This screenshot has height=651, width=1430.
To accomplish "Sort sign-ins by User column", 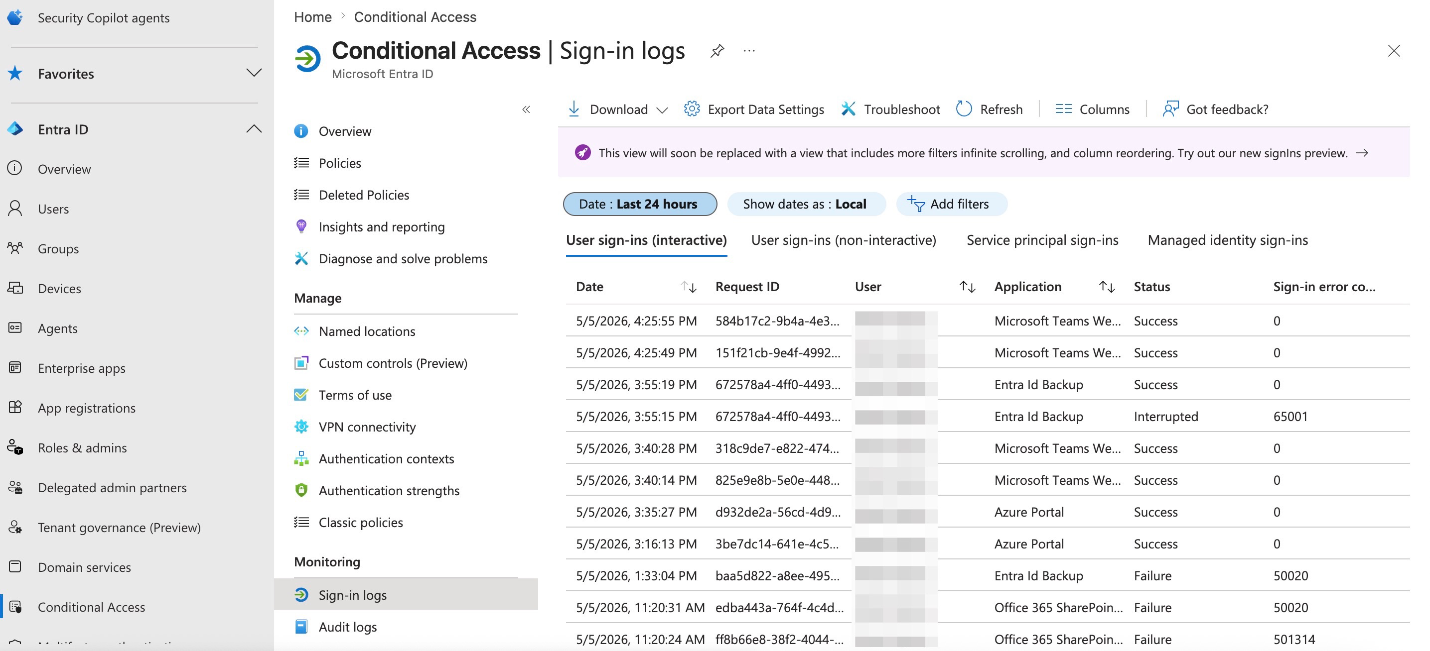I will (967, 287).
